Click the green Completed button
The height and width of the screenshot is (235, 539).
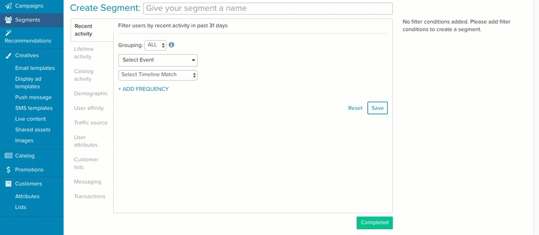pyautogui.click(x=374, y=223)
